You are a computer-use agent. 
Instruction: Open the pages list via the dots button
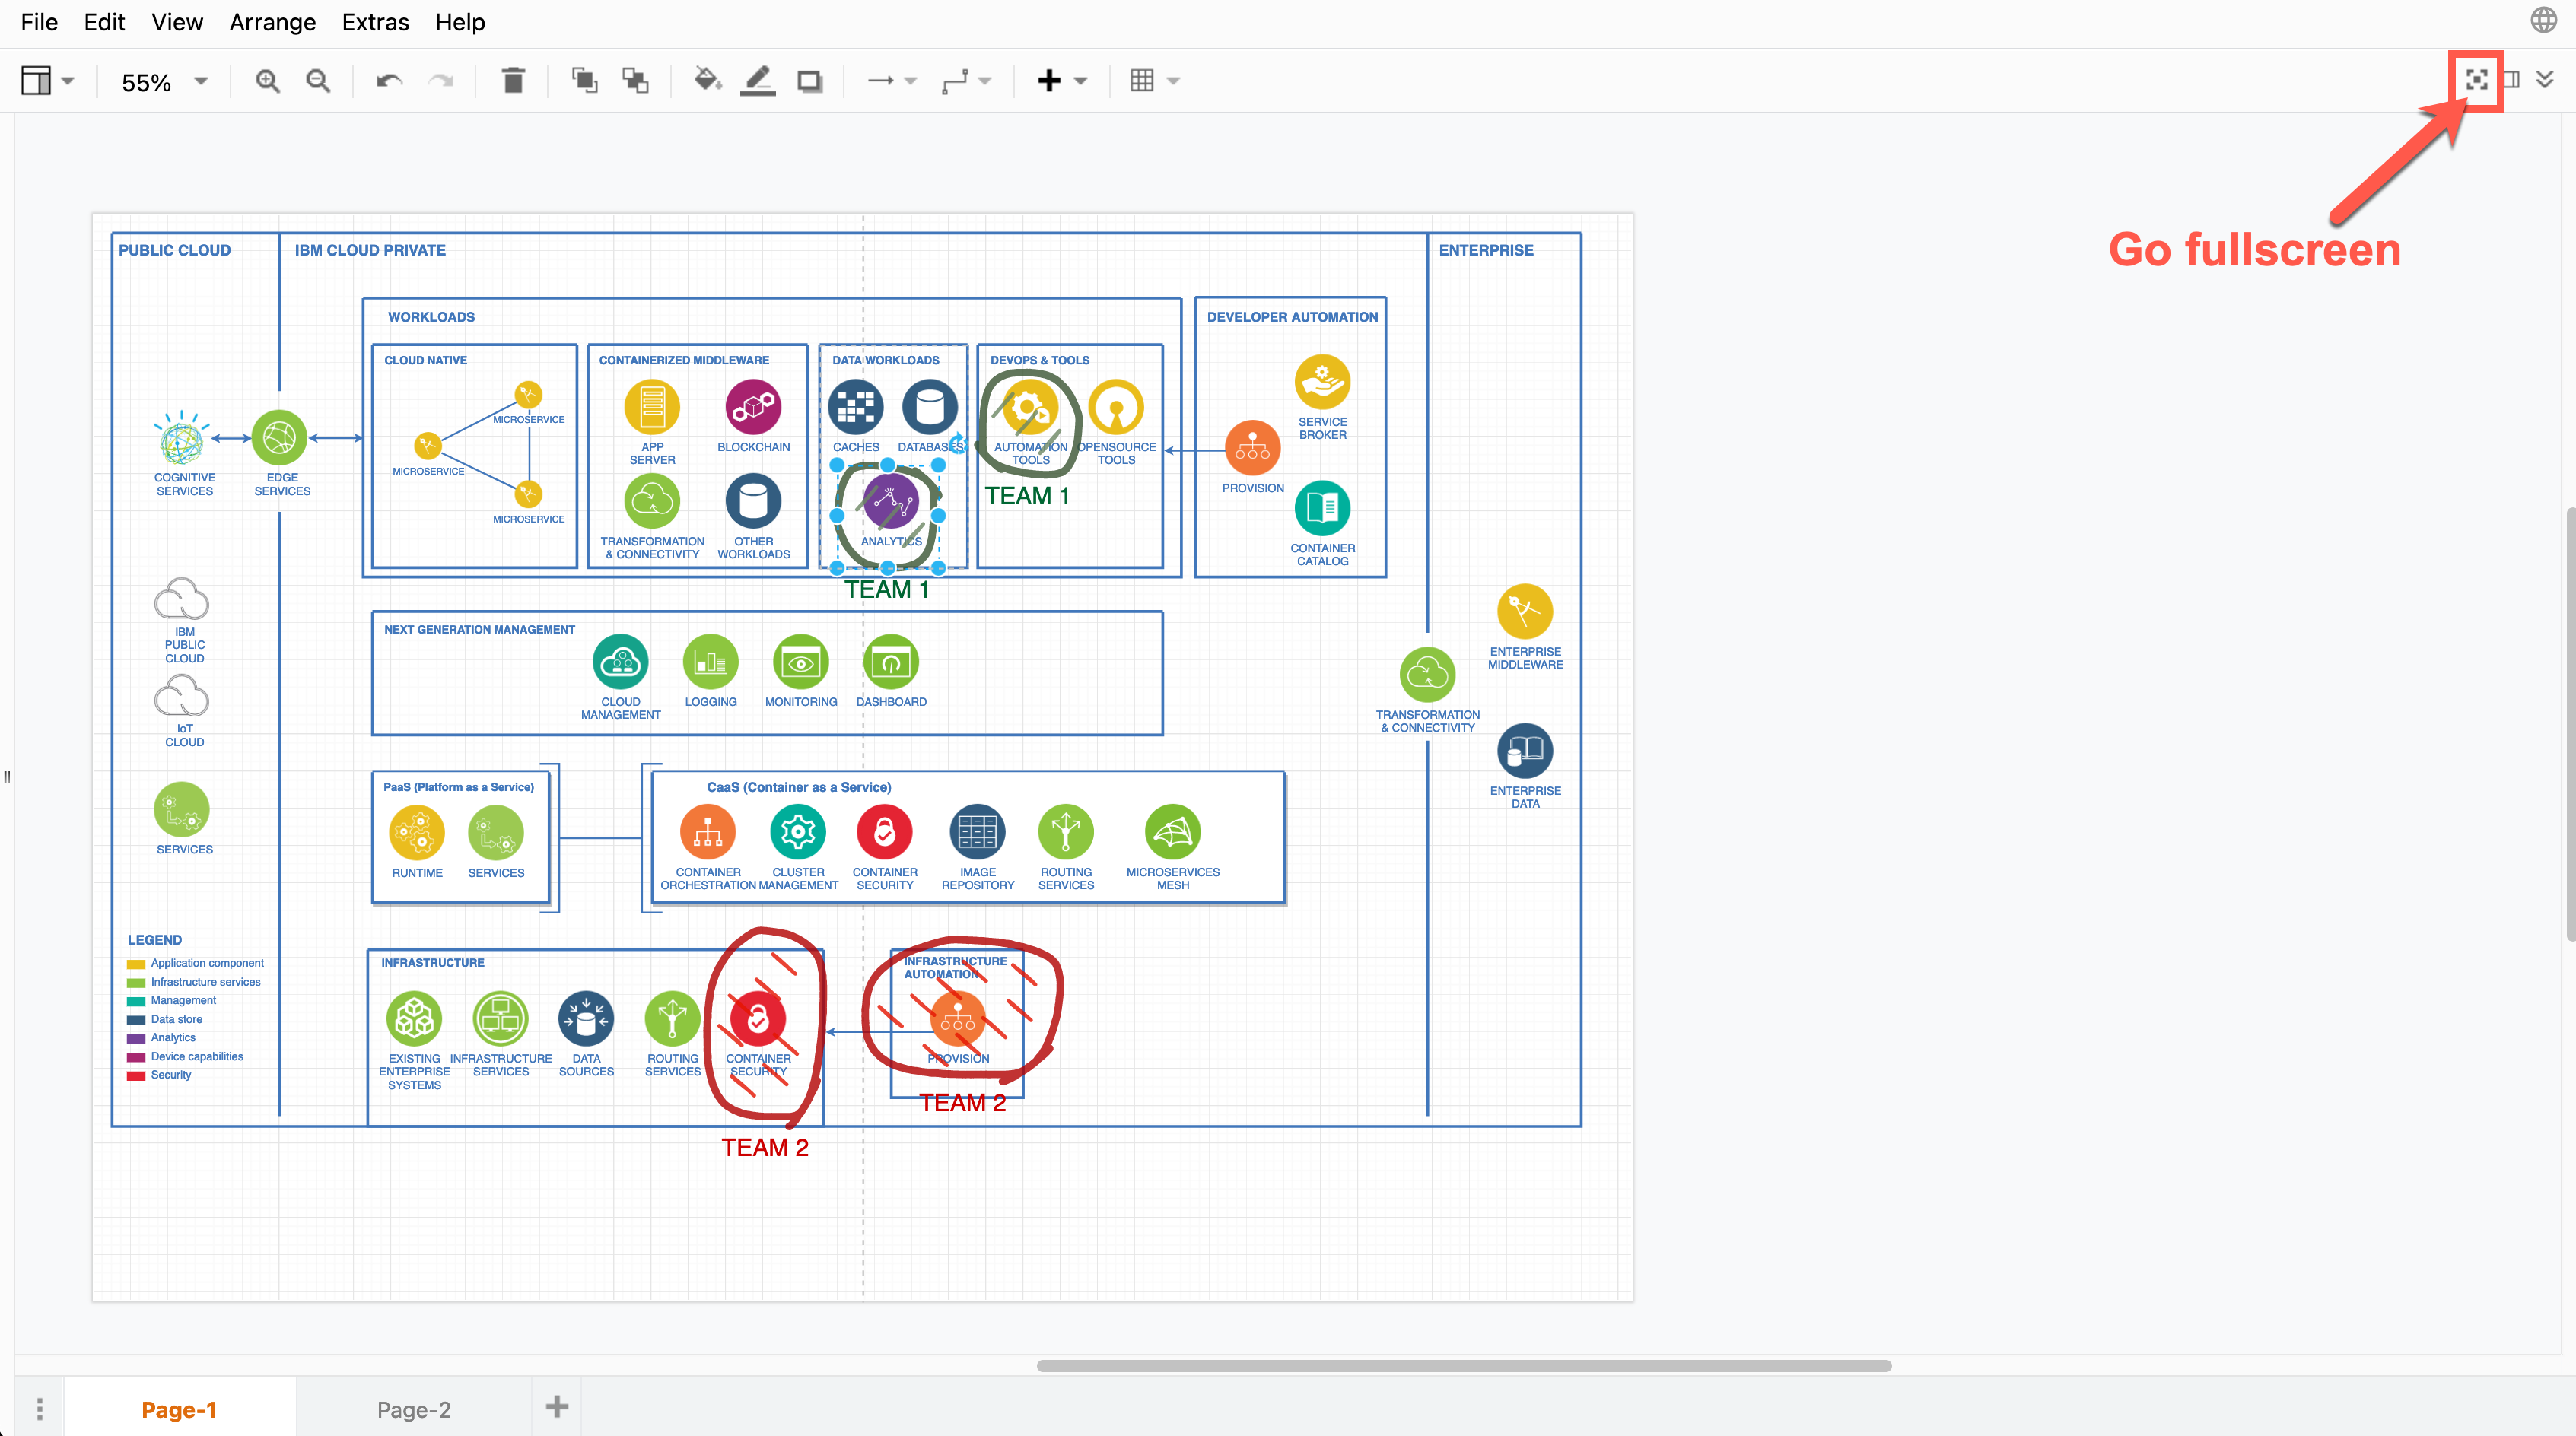[x=39, y=1409]
